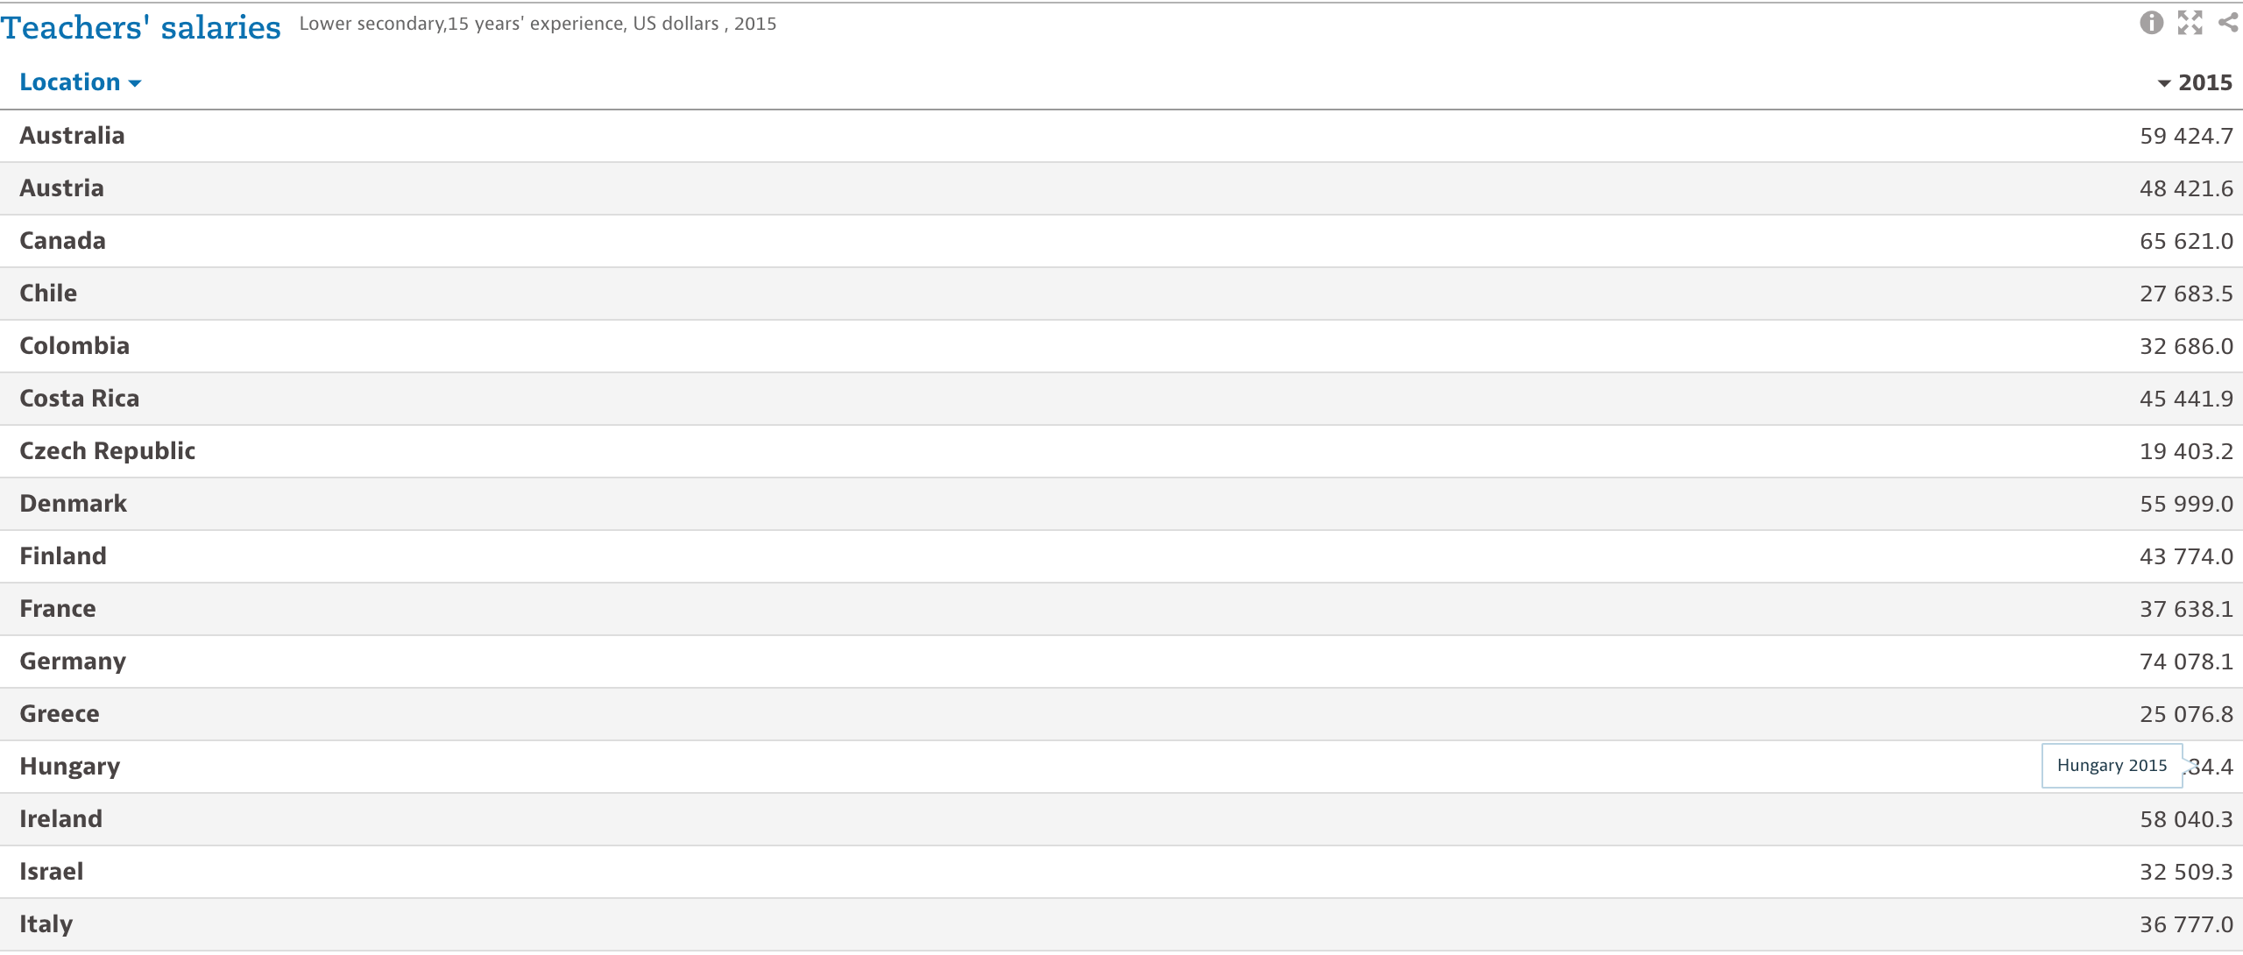Click the France country name
This screenshot has height=955, width=2243.
(58, 609)
